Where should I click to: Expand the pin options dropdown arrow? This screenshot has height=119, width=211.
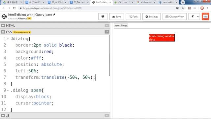pos(198,17)
